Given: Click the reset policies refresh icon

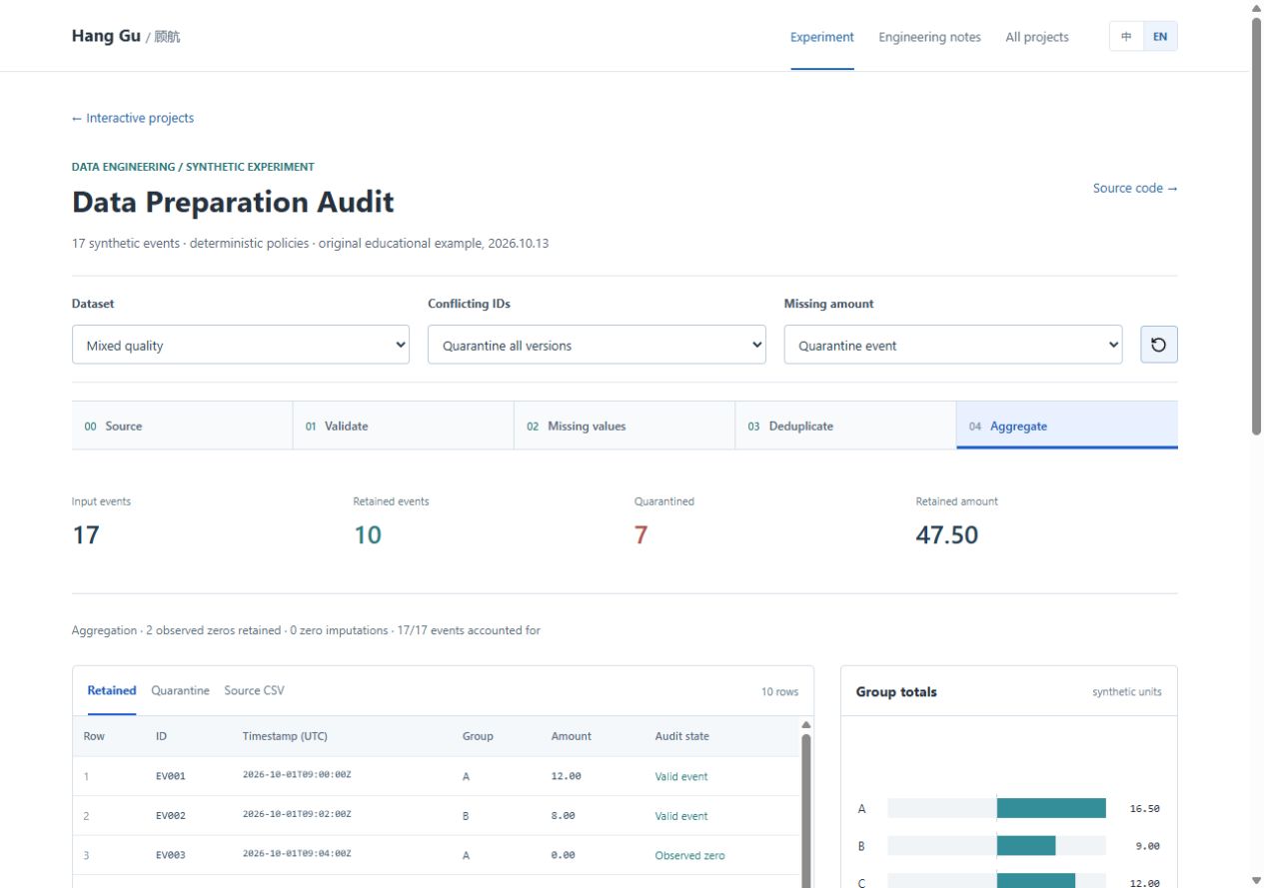Looking at the screenshot, I should pyautogui.click(x=1159, y=345).
